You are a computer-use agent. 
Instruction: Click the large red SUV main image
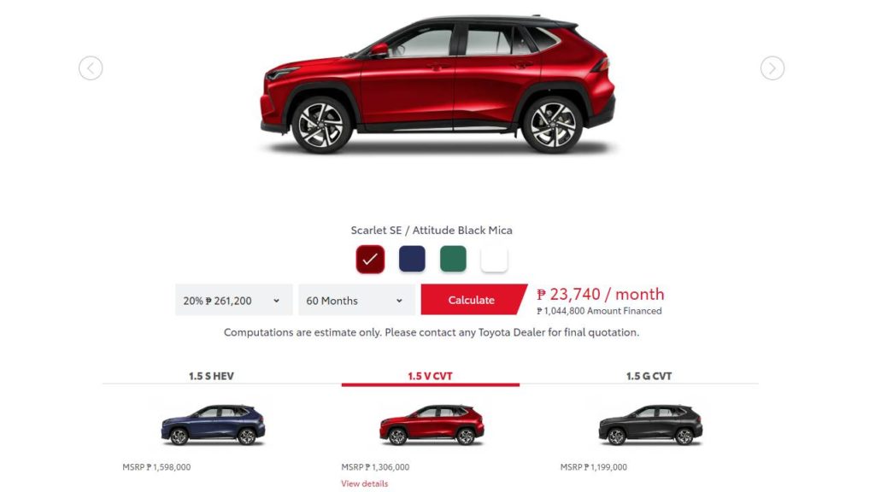pos(437,84)
